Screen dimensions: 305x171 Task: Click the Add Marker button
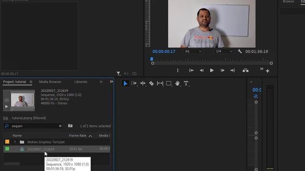tap(178, 70)
